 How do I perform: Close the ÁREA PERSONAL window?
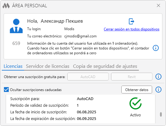coord(158,5)
